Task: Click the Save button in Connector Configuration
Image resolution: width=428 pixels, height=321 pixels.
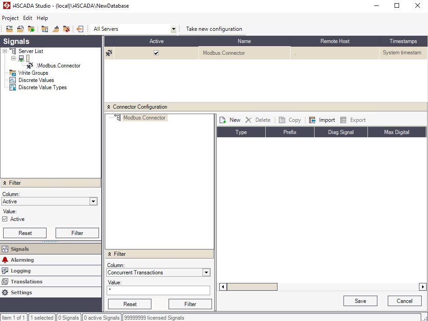Action: [360, 301]
